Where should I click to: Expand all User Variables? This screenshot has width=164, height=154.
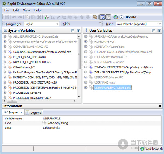(159, 31)
